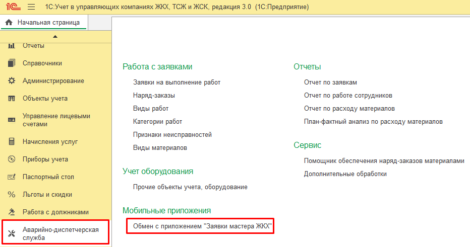Click the home icon in Начальная страница tab
Screen dimensions: 470x247
coord(9,23)
